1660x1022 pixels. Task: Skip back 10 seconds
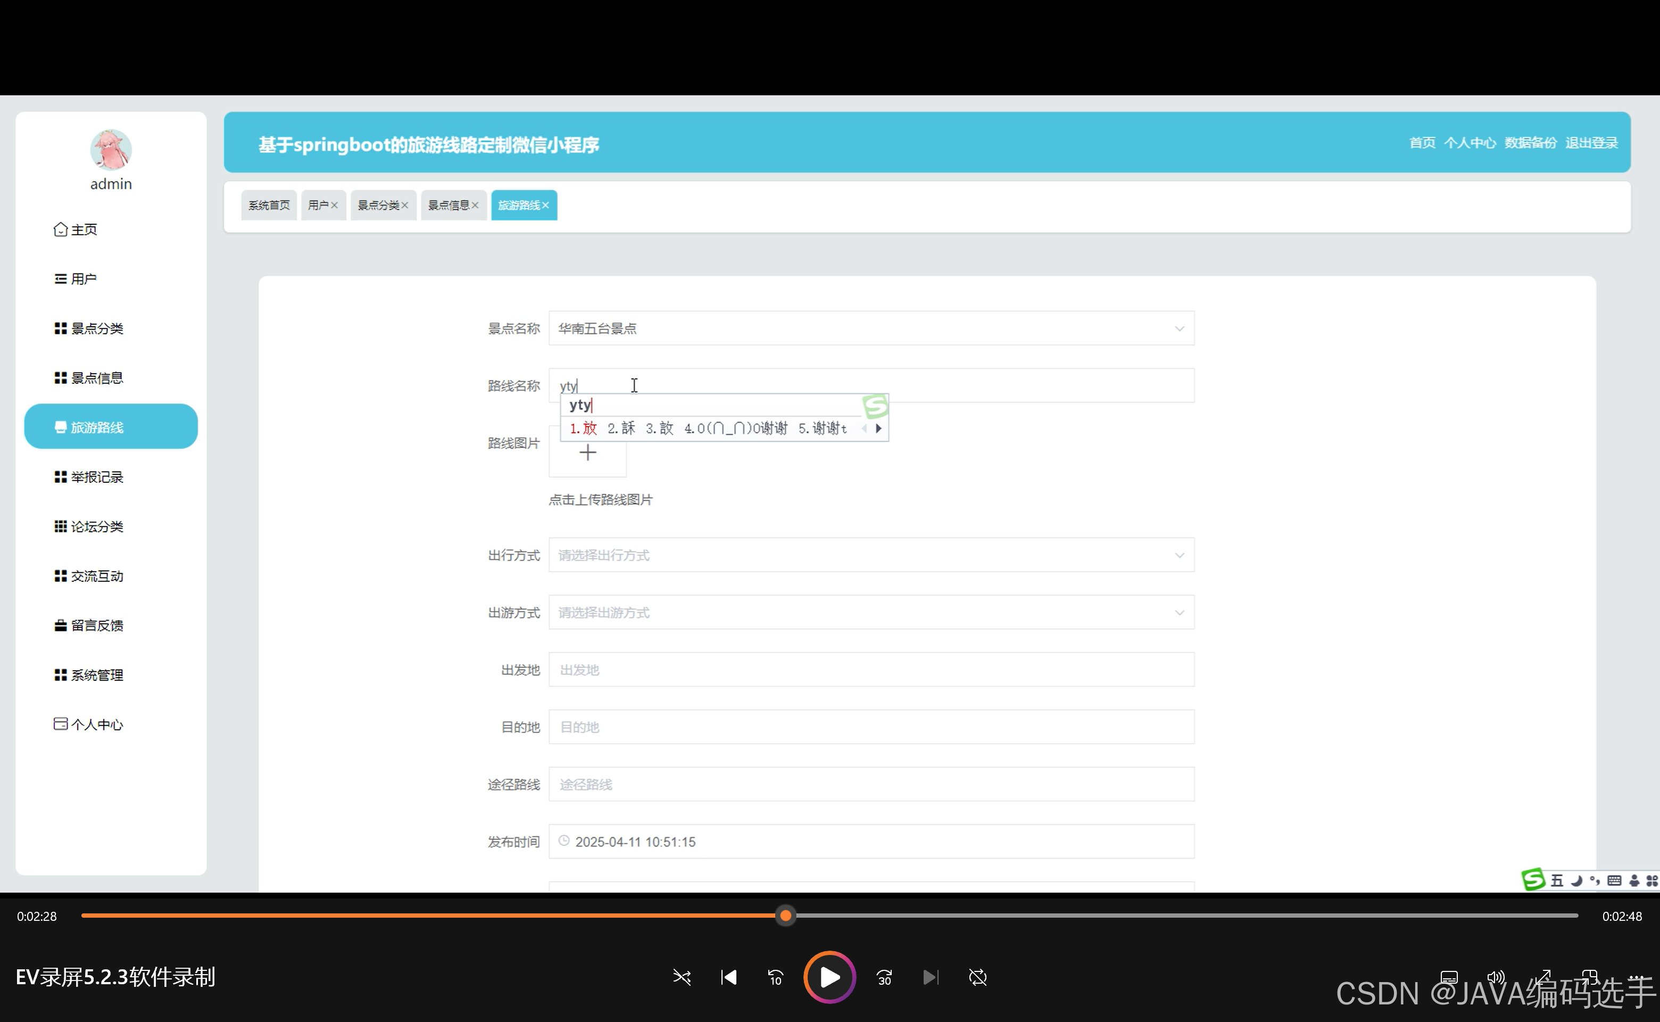tap(775, 977)
